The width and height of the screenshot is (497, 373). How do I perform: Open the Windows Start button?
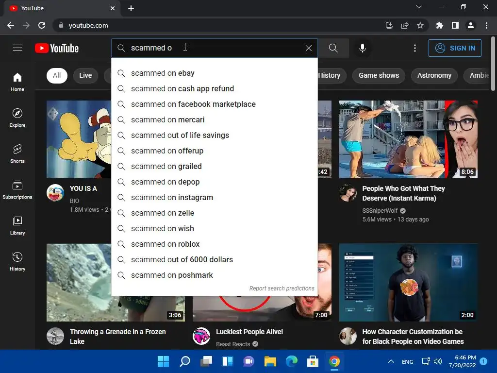point(163,361)
